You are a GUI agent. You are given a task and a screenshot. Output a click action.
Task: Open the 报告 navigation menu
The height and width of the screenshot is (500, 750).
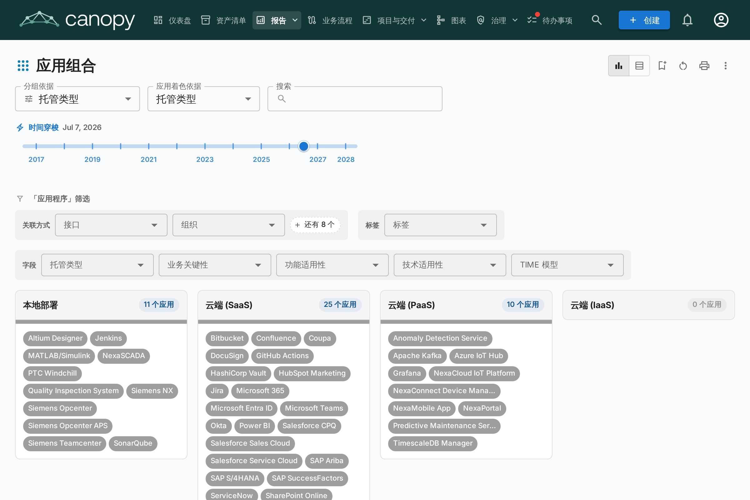(277, 20)
